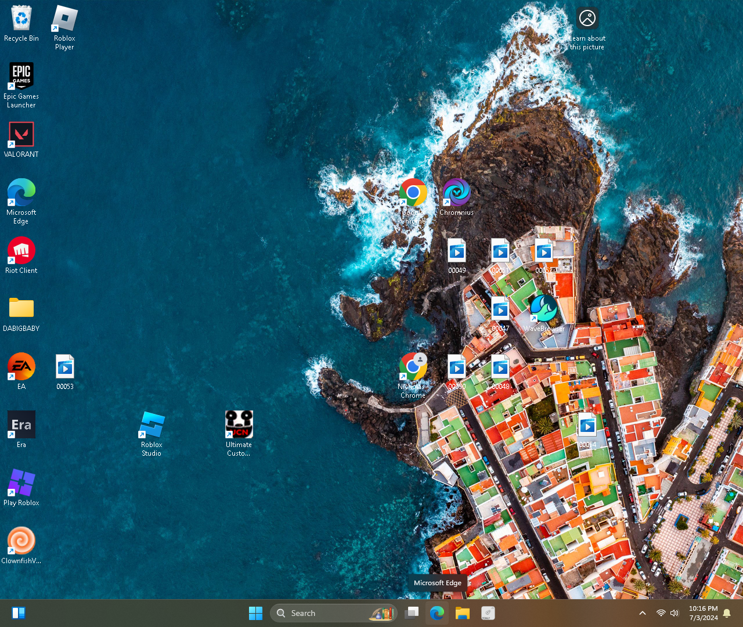Select the 00052 video file

coord(544,256)
